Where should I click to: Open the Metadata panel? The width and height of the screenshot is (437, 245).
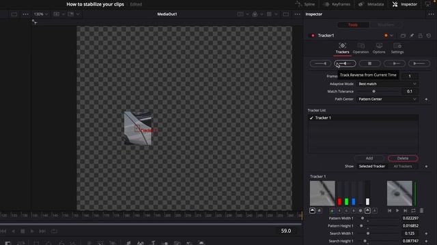pos(371,4)
